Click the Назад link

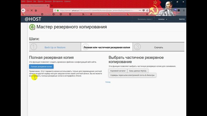pyautogui.click(x=108, y=82)
